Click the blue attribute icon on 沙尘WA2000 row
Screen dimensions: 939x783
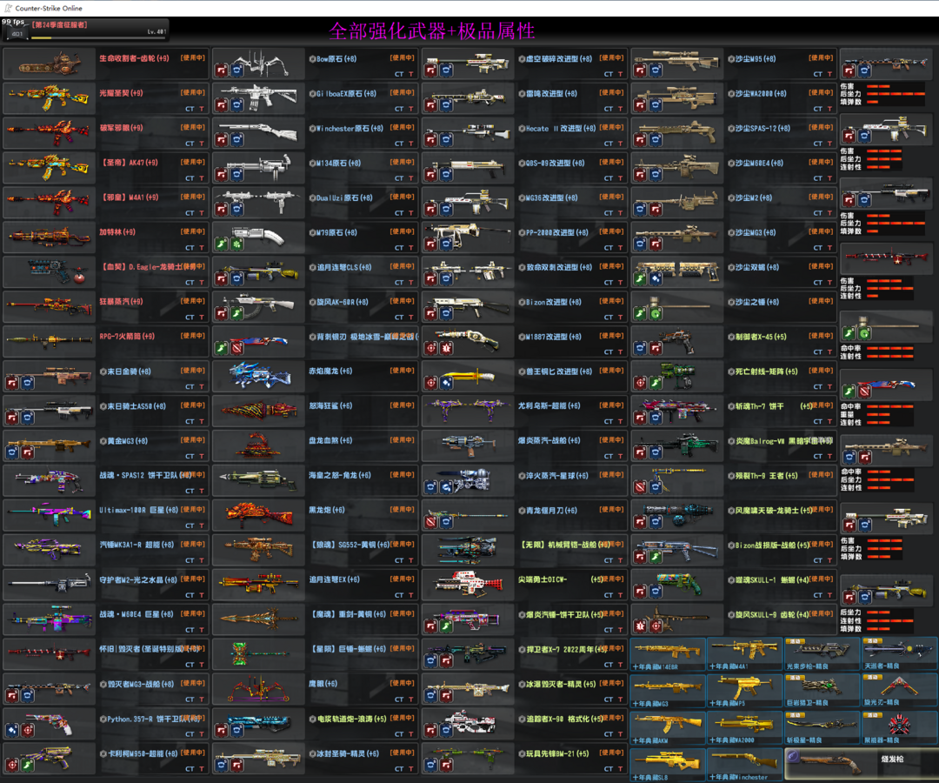pyautogui.click(x=656, y=105)
